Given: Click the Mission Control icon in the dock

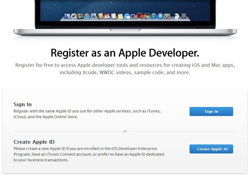Looking at the screenshot, I should click(80, 16).
